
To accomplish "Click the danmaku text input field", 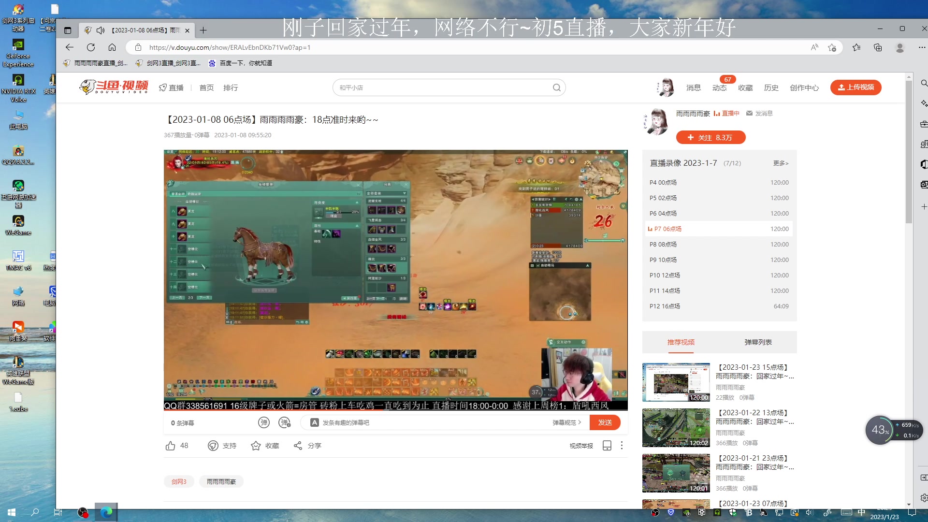I will pos(435,422).
